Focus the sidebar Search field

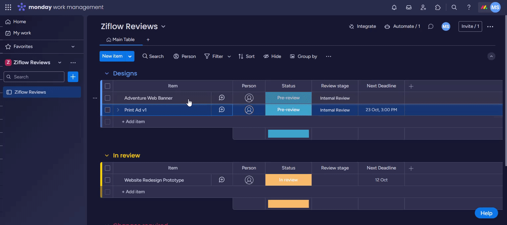34,77
